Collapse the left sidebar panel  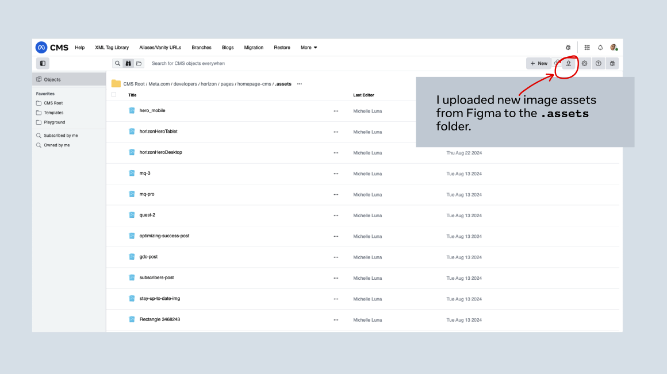43,63
